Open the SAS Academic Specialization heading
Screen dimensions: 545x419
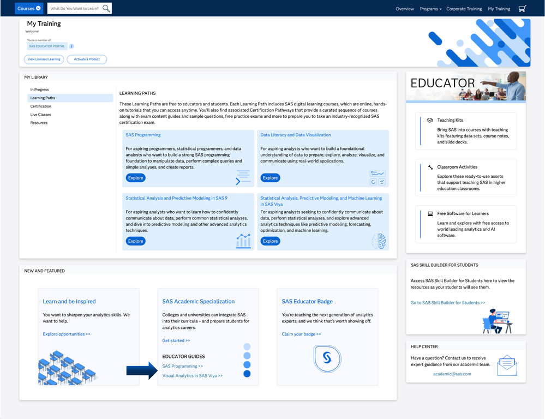tap(199, 302)
